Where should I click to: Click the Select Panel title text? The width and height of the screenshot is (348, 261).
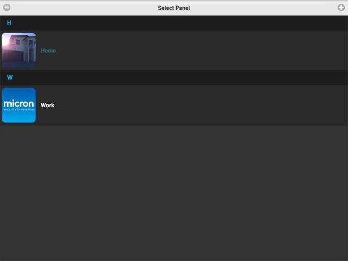(174, 8)
